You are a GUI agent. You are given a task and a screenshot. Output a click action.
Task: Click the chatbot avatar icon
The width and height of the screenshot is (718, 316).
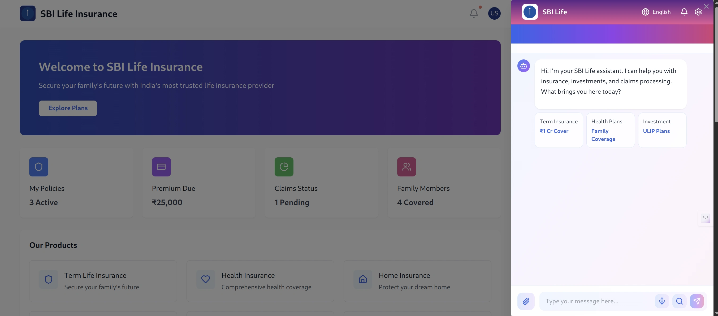point(524,66)
